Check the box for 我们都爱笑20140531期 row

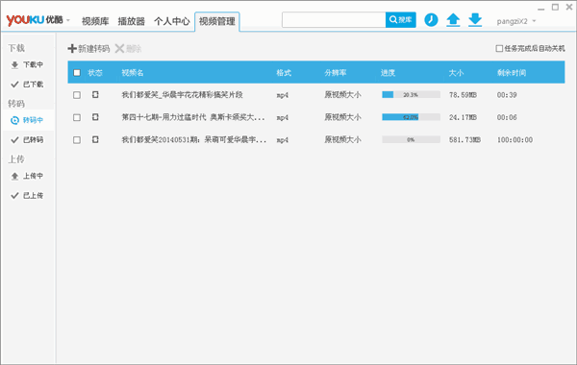tap(77, 140)
